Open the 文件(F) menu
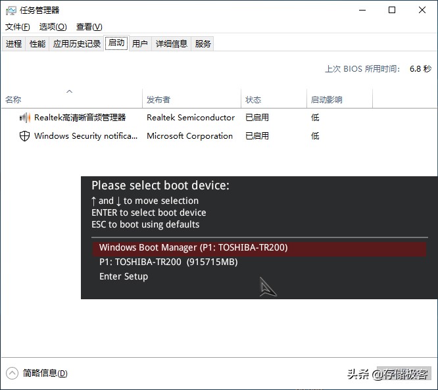 17,27
